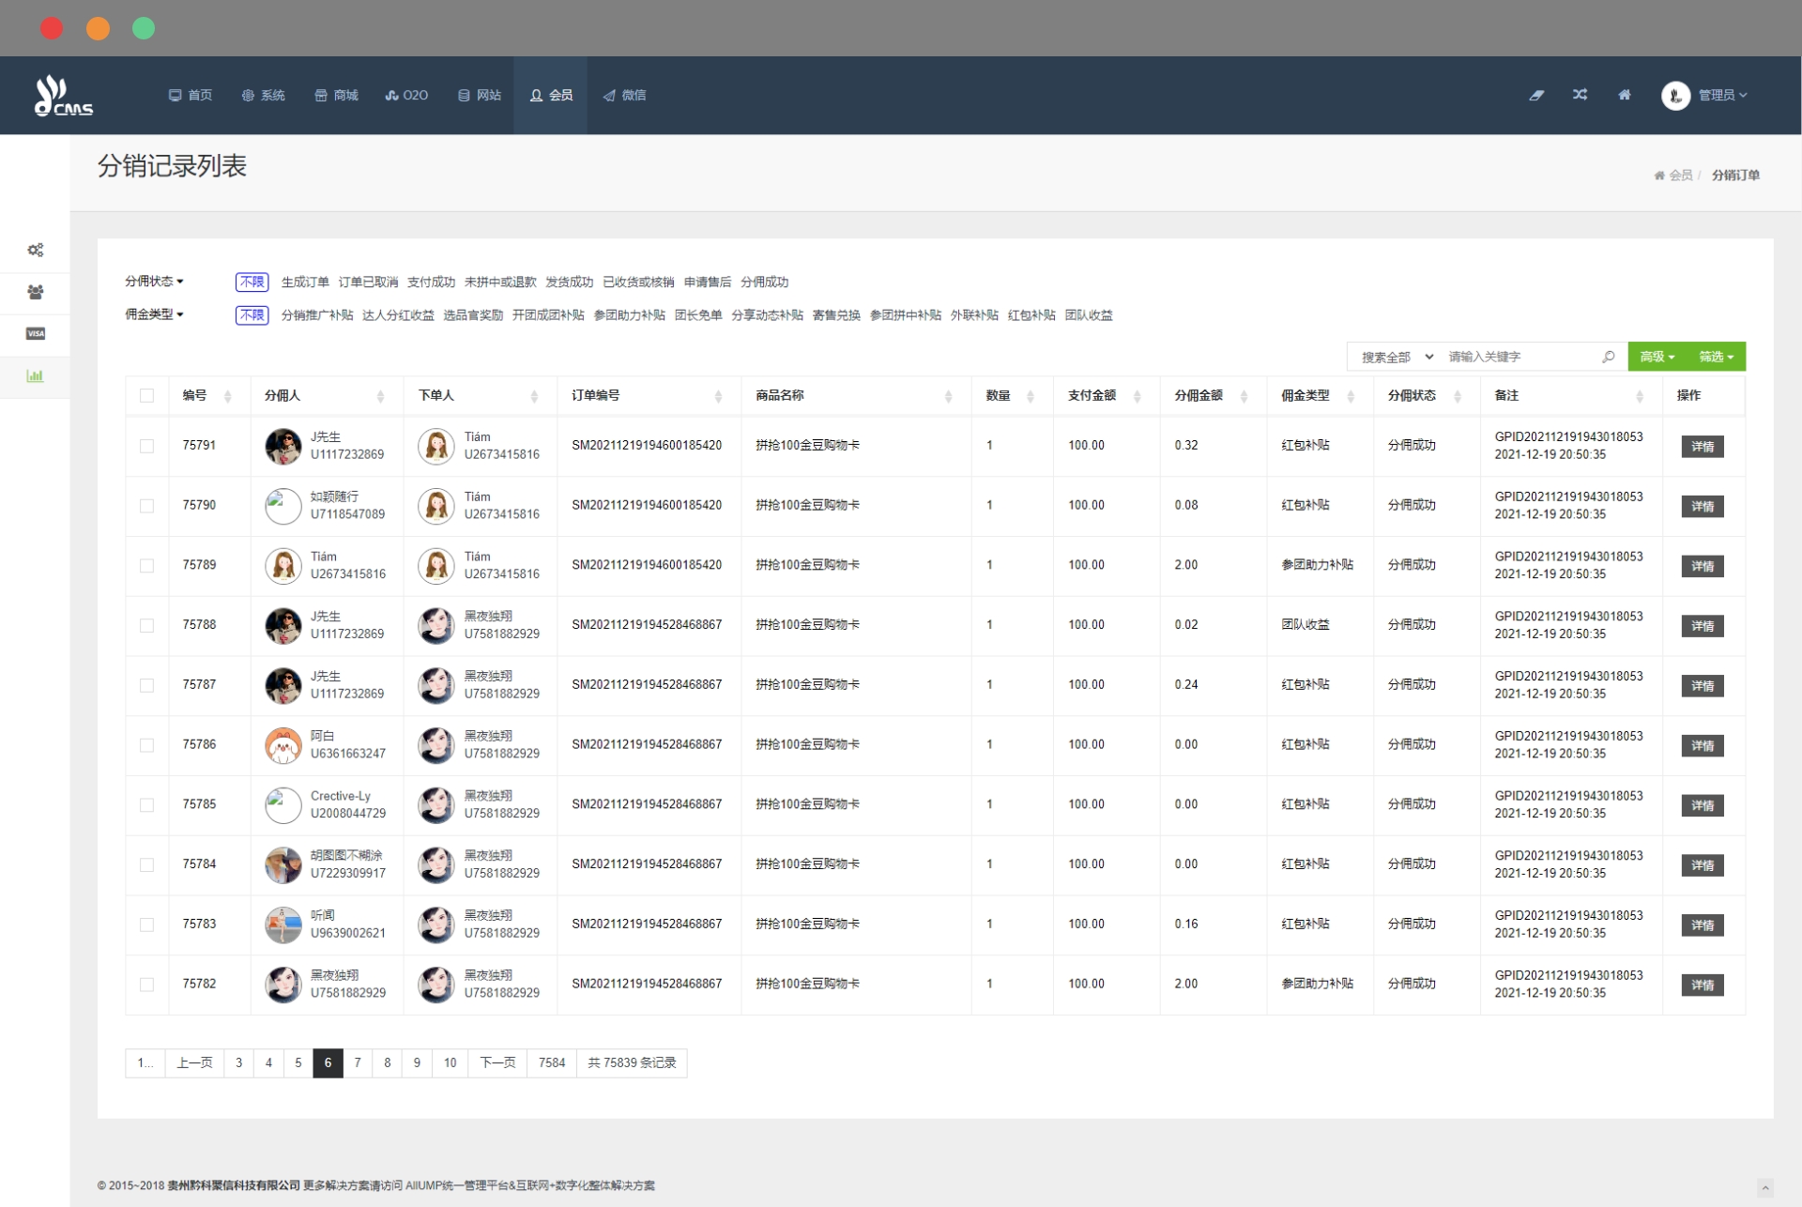Select the VISA card sidebar icon

click(x=35, y=334)
